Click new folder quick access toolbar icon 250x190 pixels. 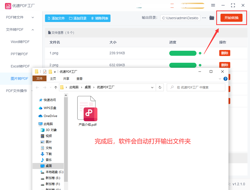click(50, 72)
